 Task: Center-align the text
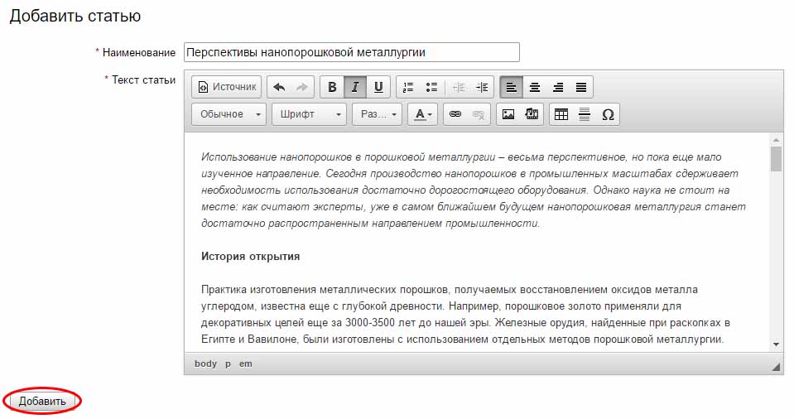point(535,87)
